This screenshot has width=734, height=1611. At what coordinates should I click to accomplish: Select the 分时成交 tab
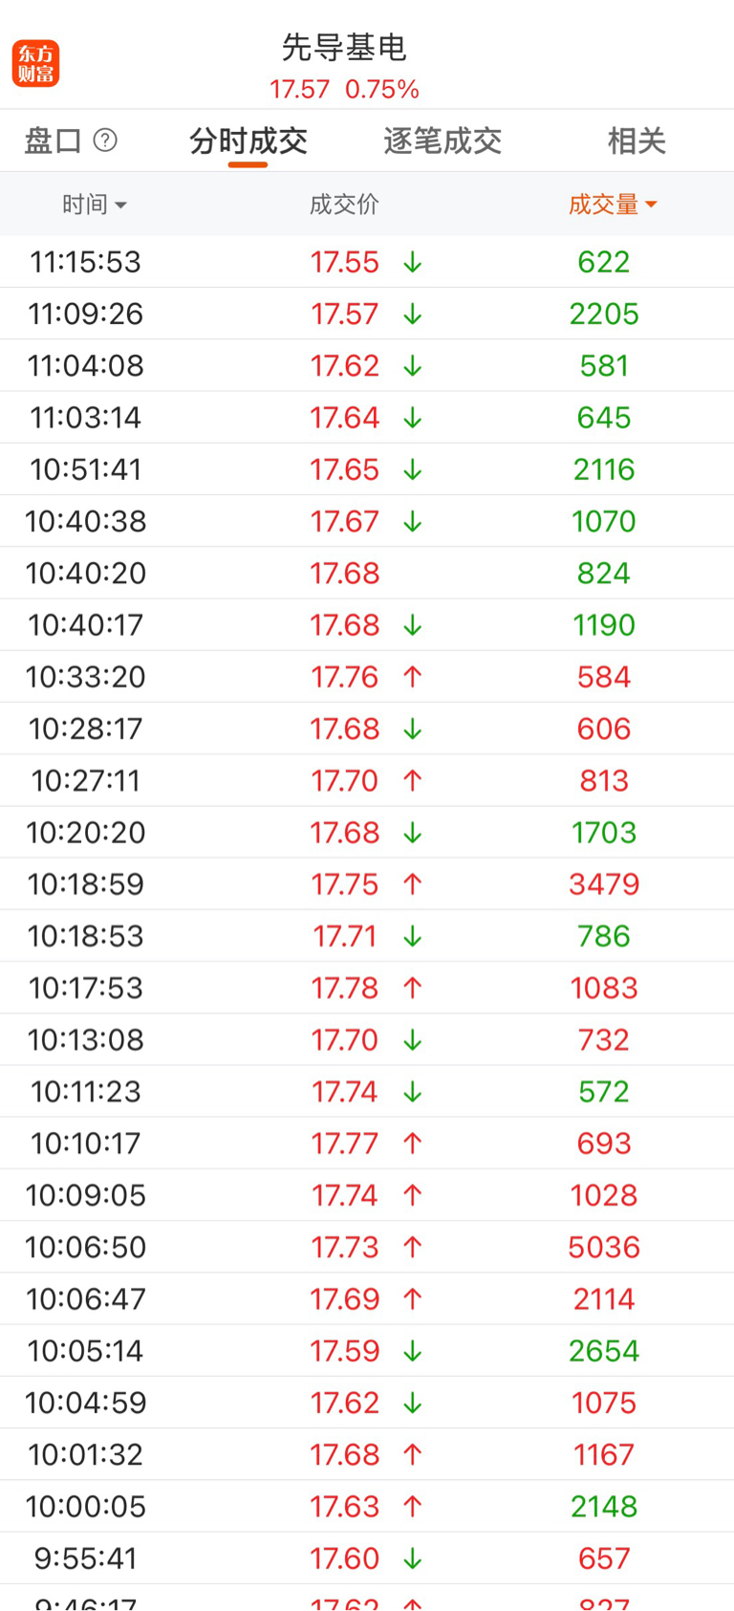tap(248, 142)
